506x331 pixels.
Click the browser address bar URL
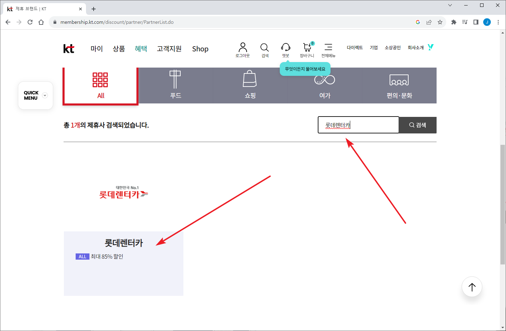coord(117,22)
